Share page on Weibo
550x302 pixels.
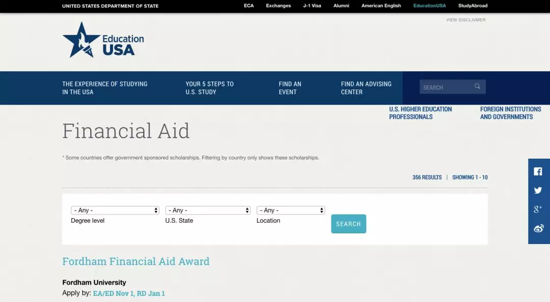(x=538, y=228)
